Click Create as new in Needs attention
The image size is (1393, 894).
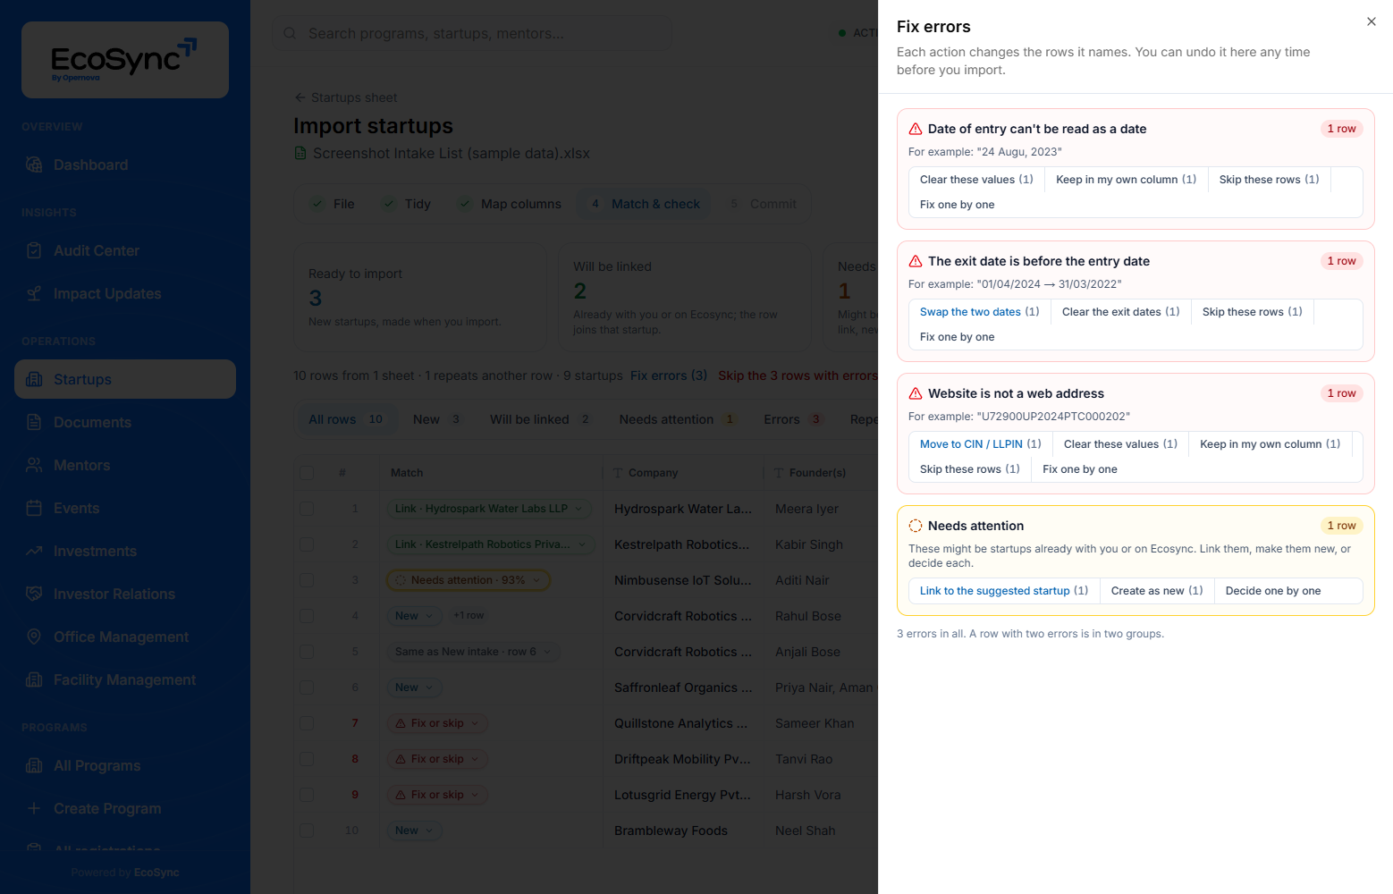[1157, 591]
